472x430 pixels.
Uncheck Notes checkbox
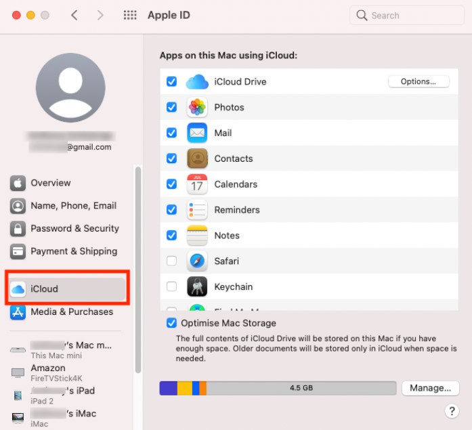point(171,235)
